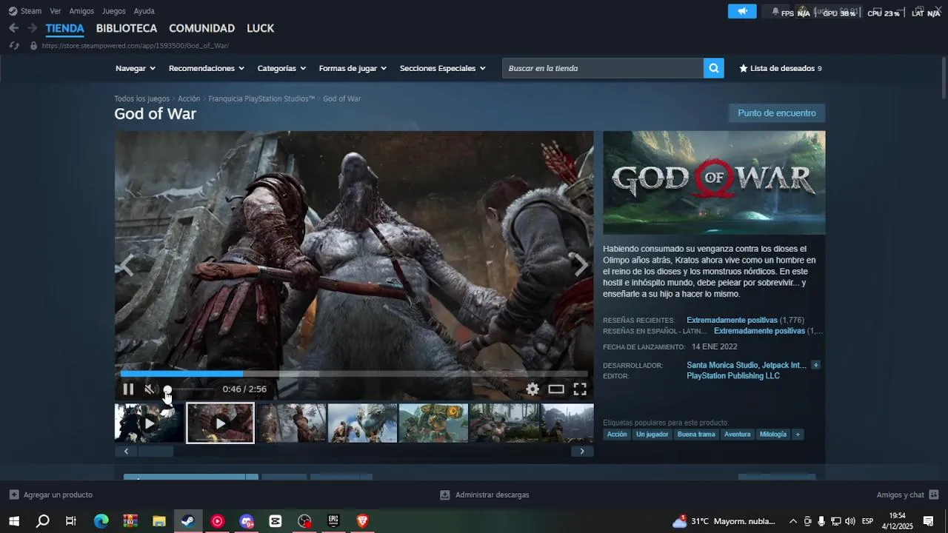The image size is (948, 533).
Task: Toggle theater mode for the video
Action: [556, 389]
